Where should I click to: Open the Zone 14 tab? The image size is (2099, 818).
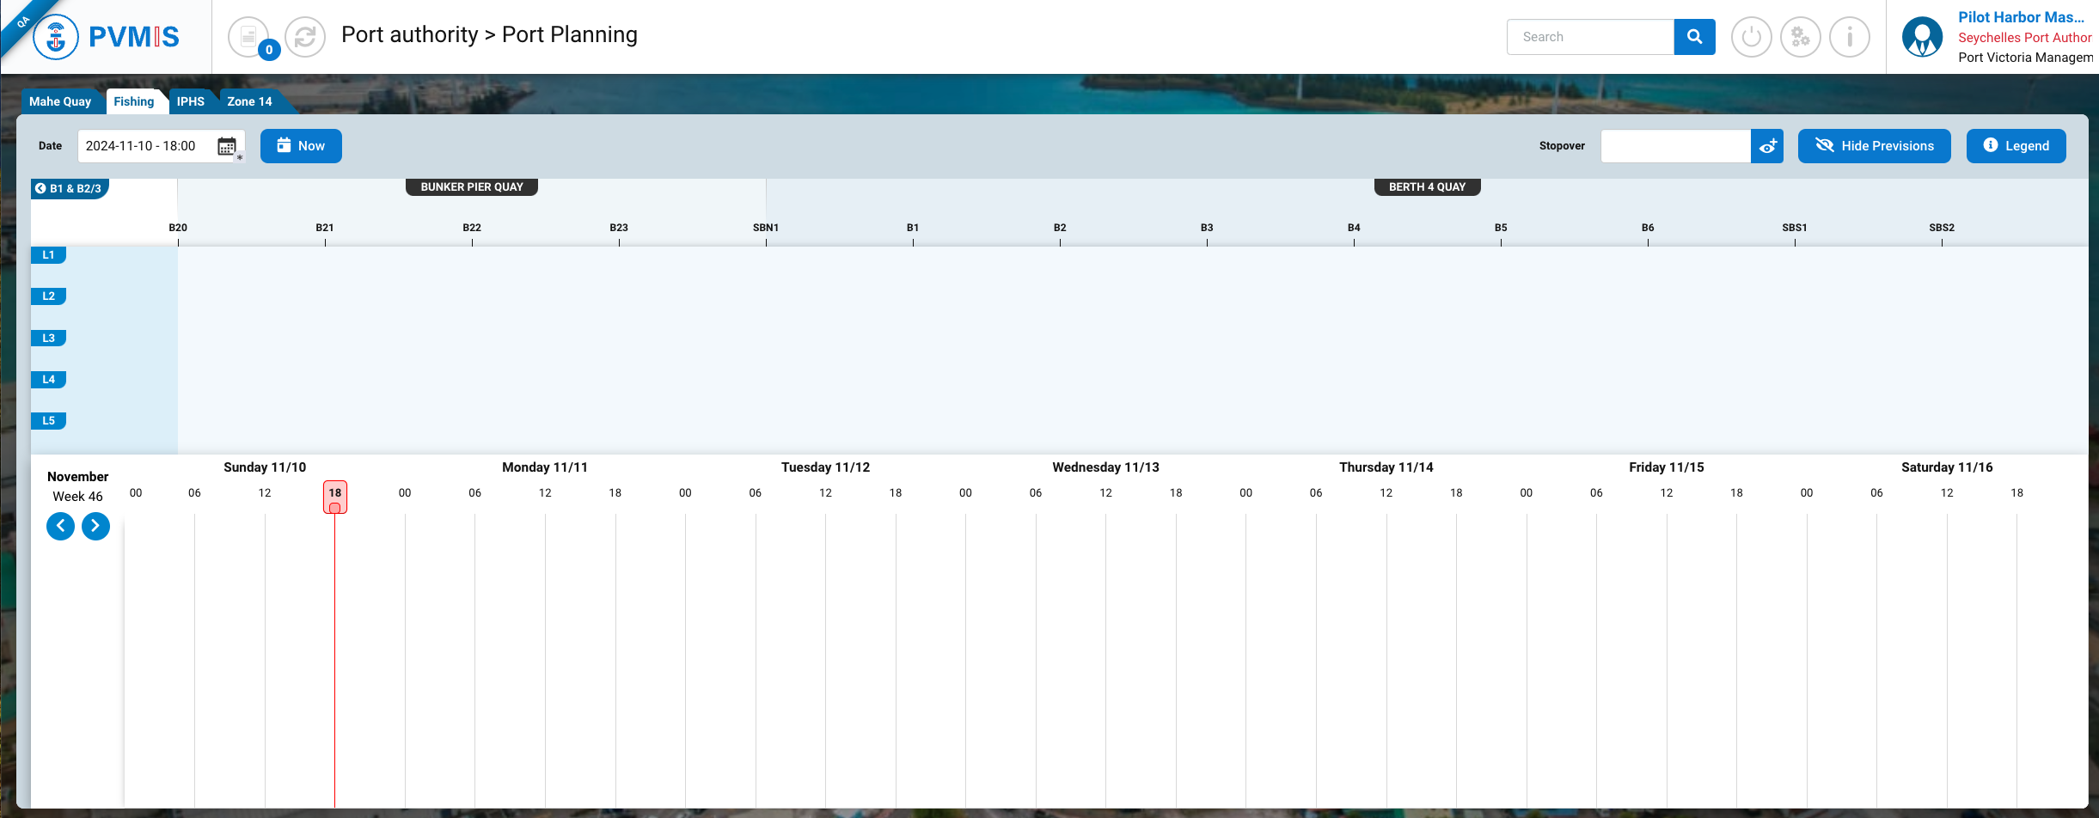[x=249, y=101]
